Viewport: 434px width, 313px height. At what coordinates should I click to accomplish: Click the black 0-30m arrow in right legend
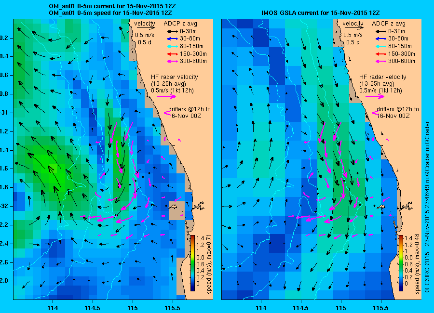(381, 31)
